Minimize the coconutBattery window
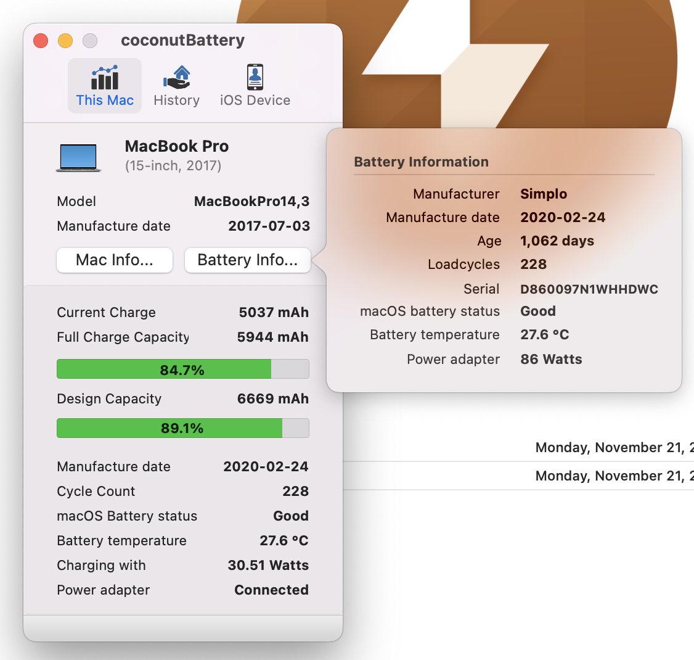 65,41
